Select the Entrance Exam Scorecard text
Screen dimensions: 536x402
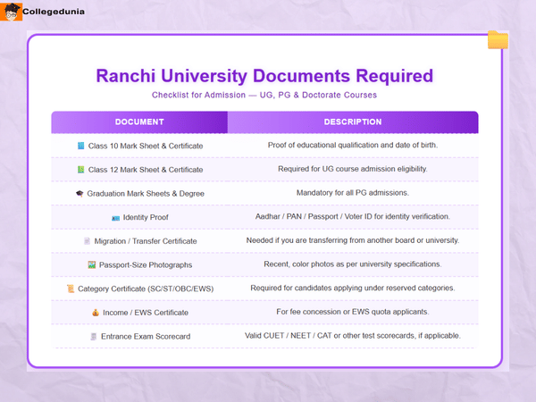pyautogui.click(x=146, y=337)
